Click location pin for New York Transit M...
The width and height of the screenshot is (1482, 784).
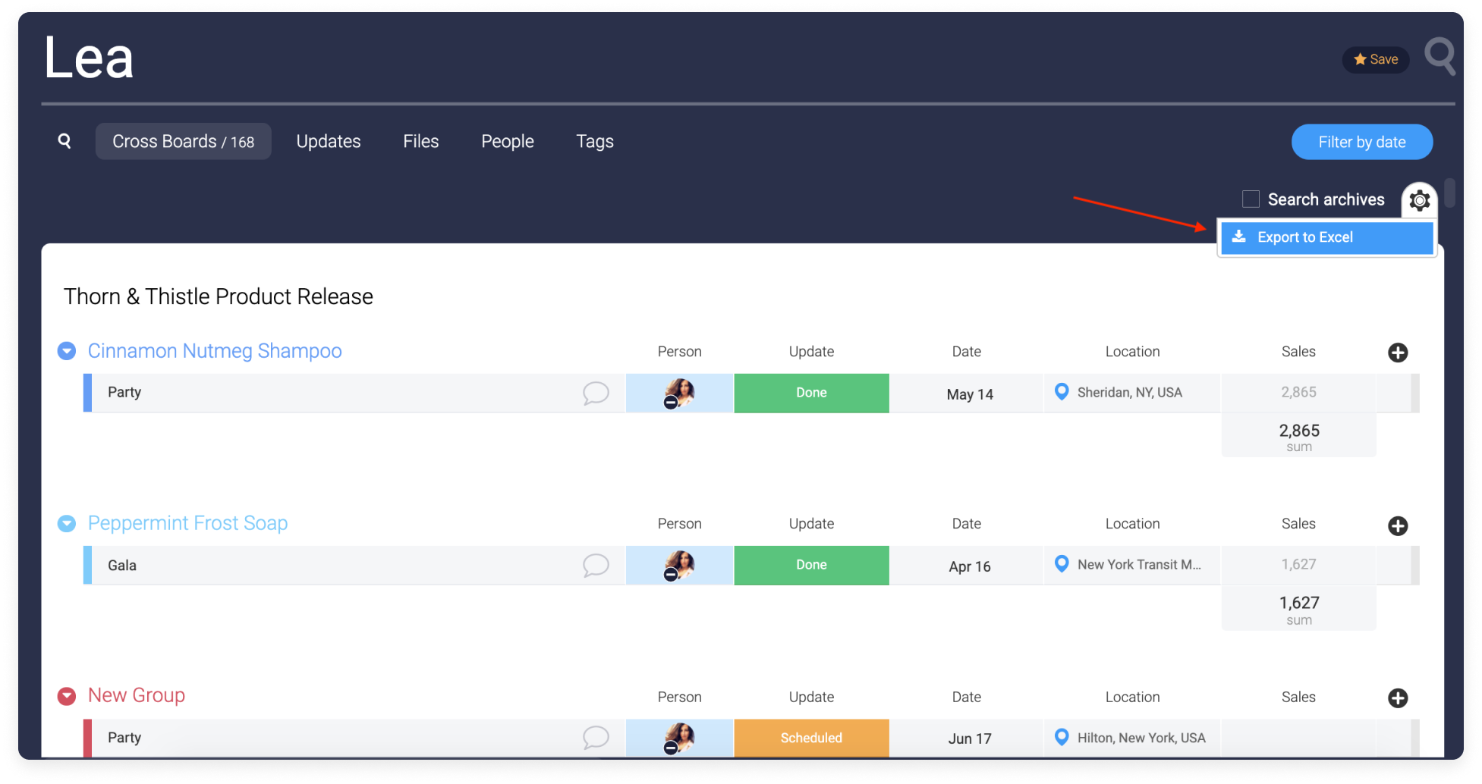[x=1062, y=564]
